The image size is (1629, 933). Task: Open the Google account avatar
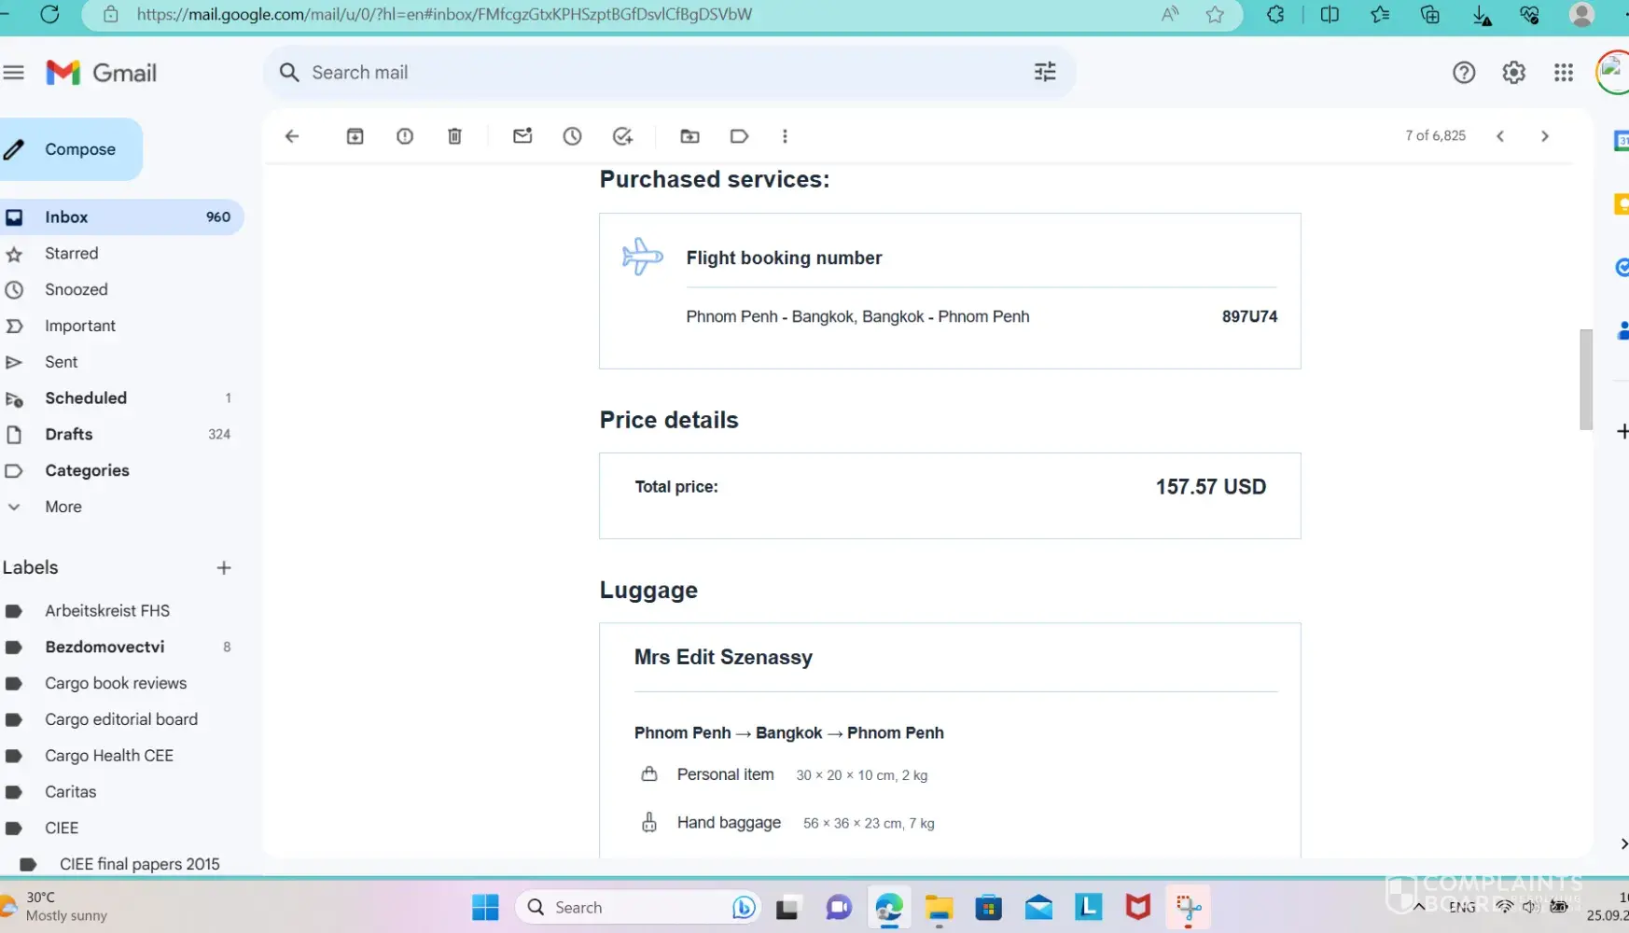[x=1613, y=73]
